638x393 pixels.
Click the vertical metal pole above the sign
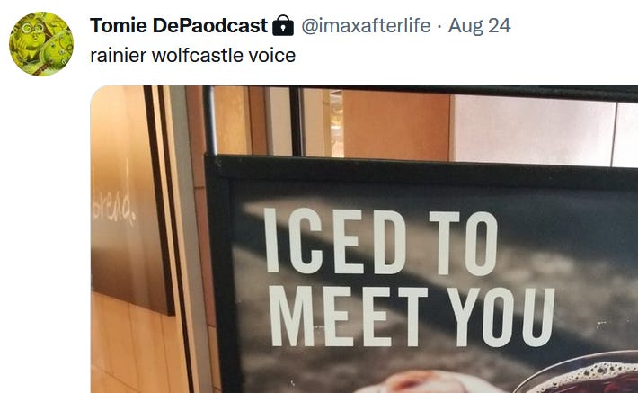210,121
